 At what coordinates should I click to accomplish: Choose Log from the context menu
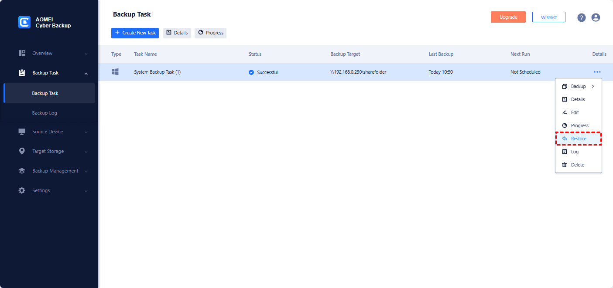(x=579, y=152)
